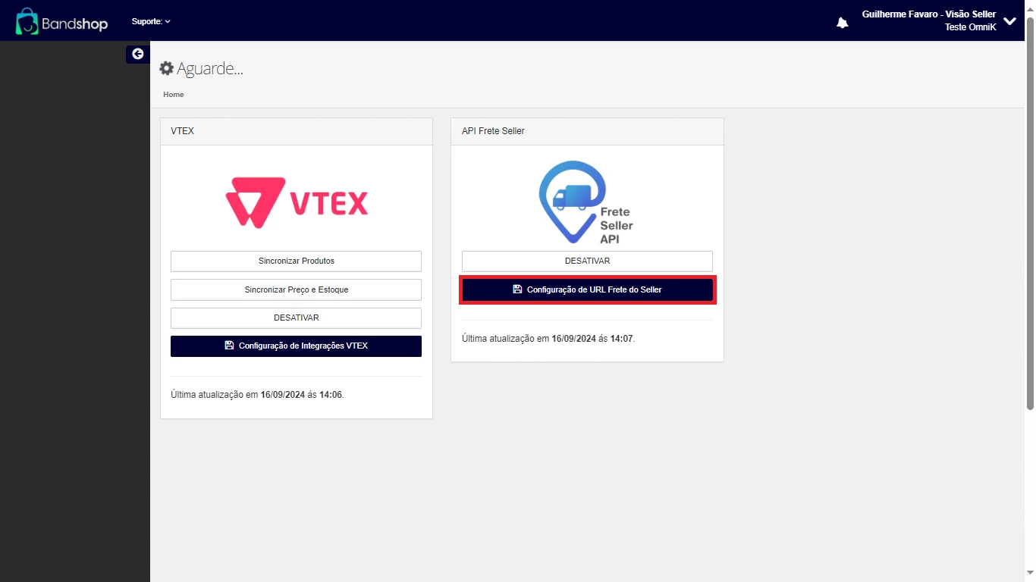
Task: Go to the Home breadcrumb link
Action: (174, 95)
